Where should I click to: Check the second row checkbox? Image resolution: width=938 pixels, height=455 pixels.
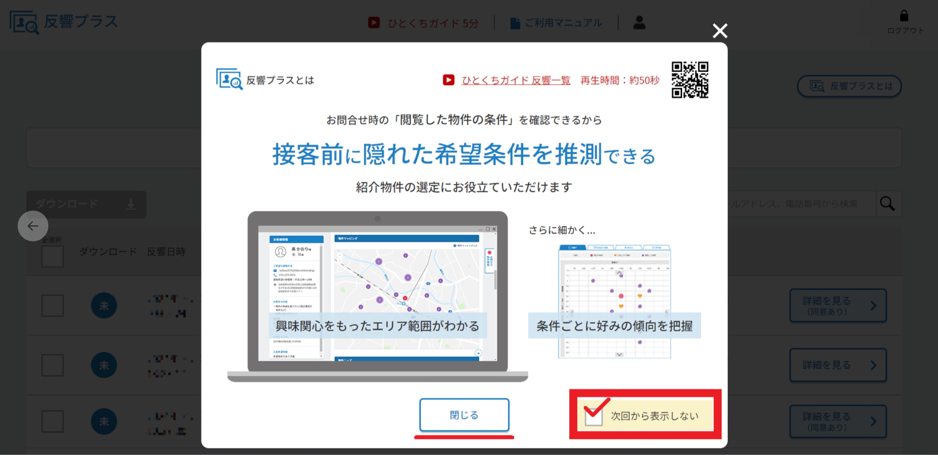pos(53,365)
